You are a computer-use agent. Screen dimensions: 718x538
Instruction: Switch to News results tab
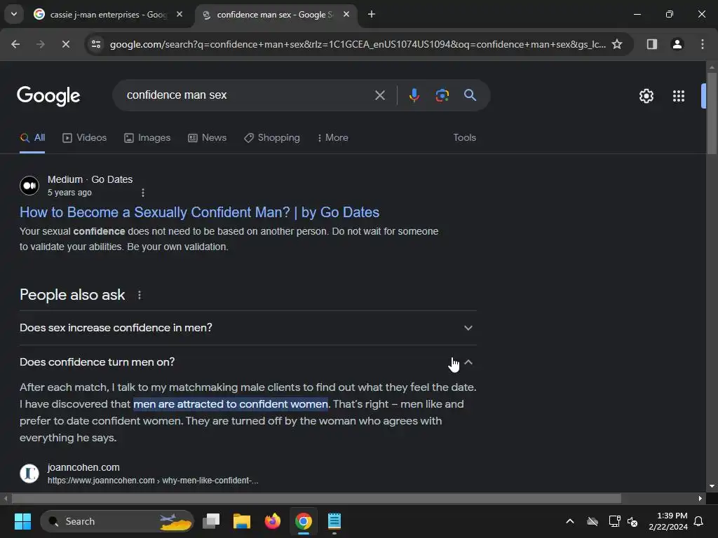(207, 138)
